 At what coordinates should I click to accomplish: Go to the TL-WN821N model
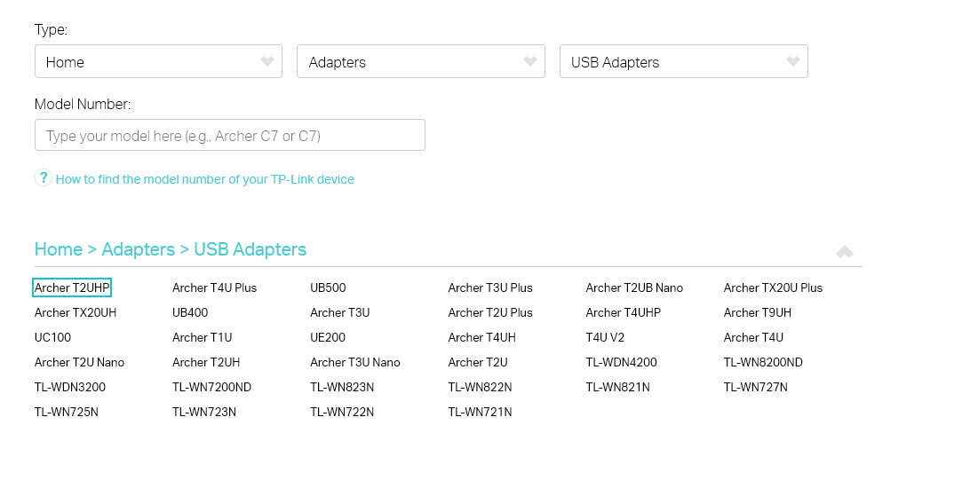tap(617, 387)
